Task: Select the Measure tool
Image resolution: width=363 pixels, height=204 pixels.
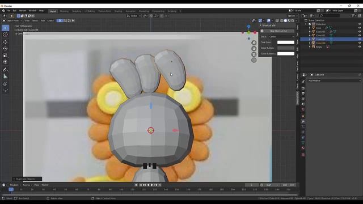Action: click(x=5, y=76)
